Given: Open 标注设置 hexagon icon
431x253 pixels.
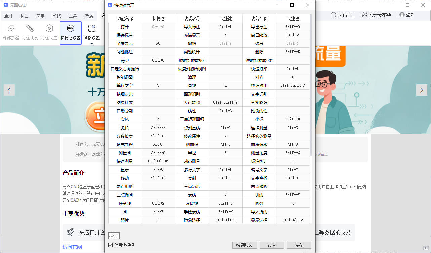Looking at the screenshot, I should [49, 28].
